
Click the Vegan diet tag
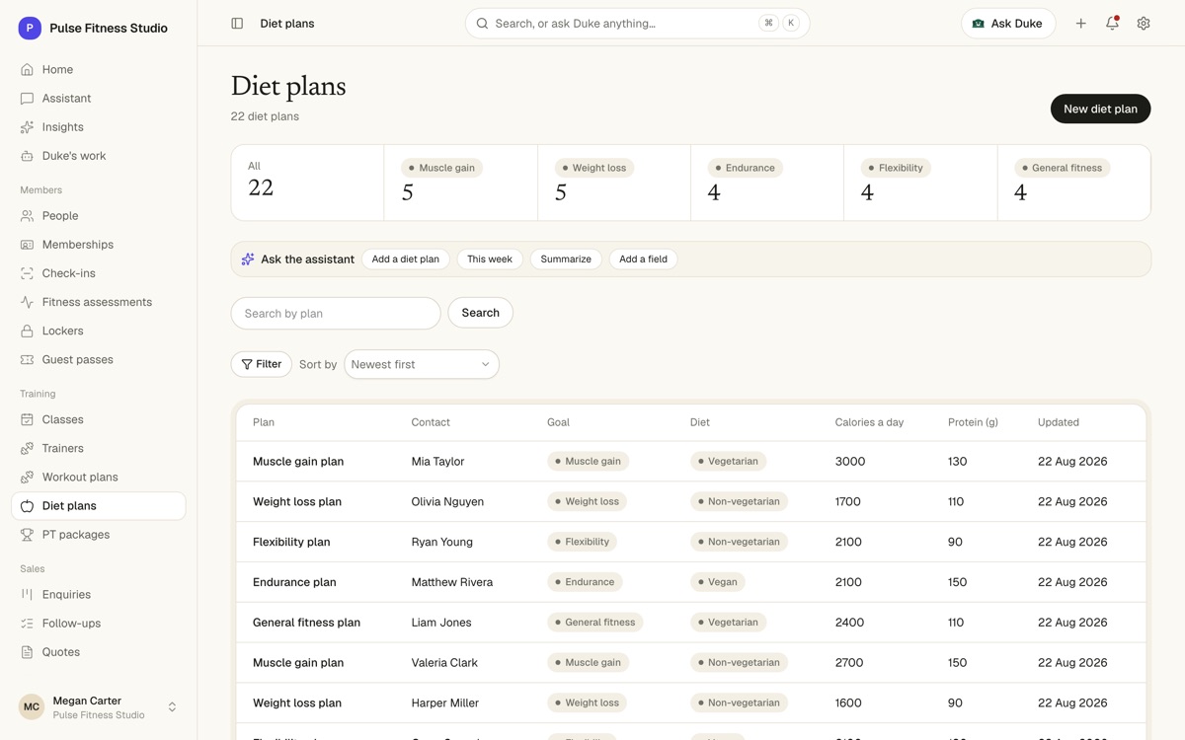(718, 582)
